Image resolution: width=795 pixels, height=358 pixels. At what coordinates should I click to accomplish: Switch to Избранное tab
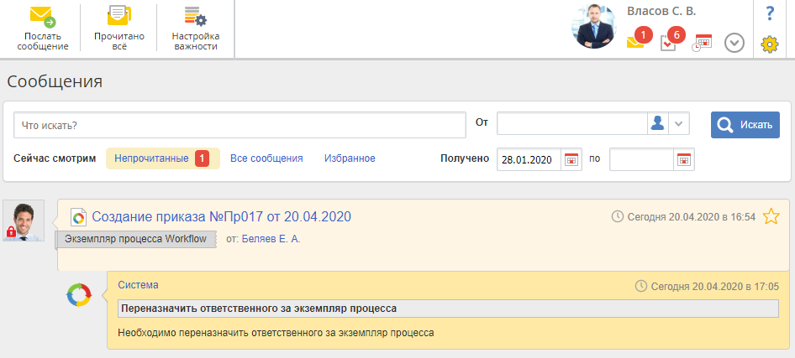[x=350, y=158]
